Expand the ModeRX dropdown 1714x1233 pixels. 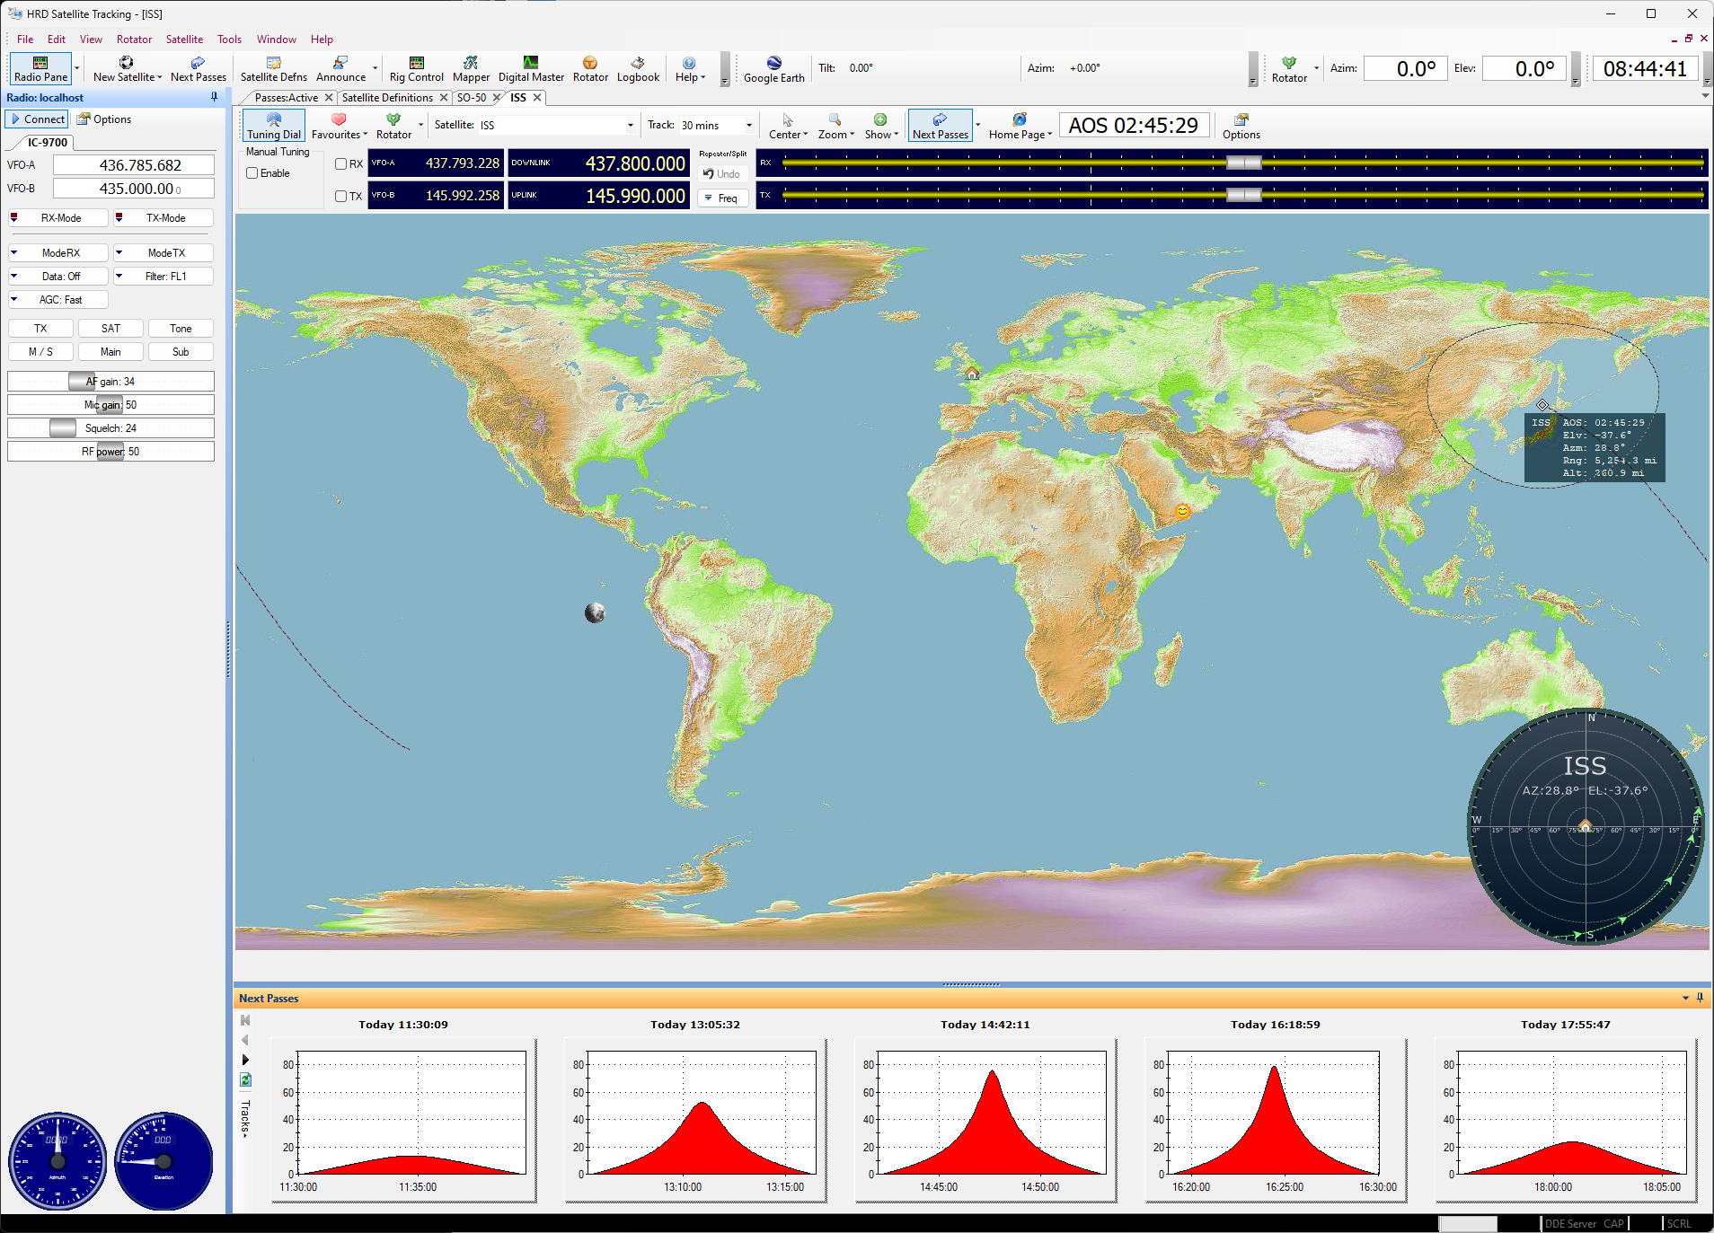(x=58, y=253)
